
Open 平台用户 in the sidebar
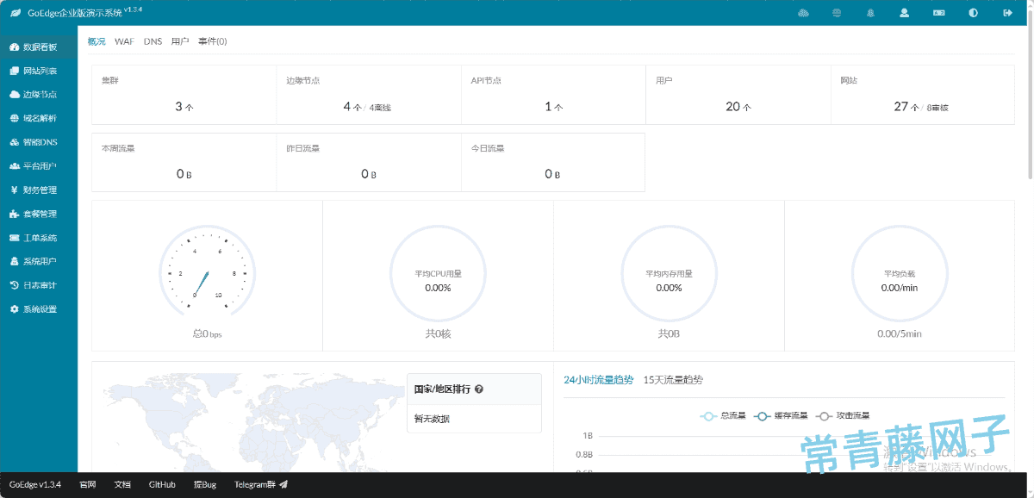(x=39, y=166)
